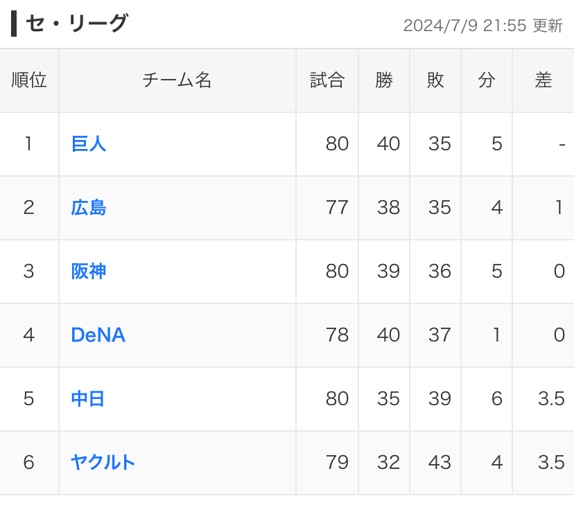Click rank number 3 for 阪神

tap(28, 272)
